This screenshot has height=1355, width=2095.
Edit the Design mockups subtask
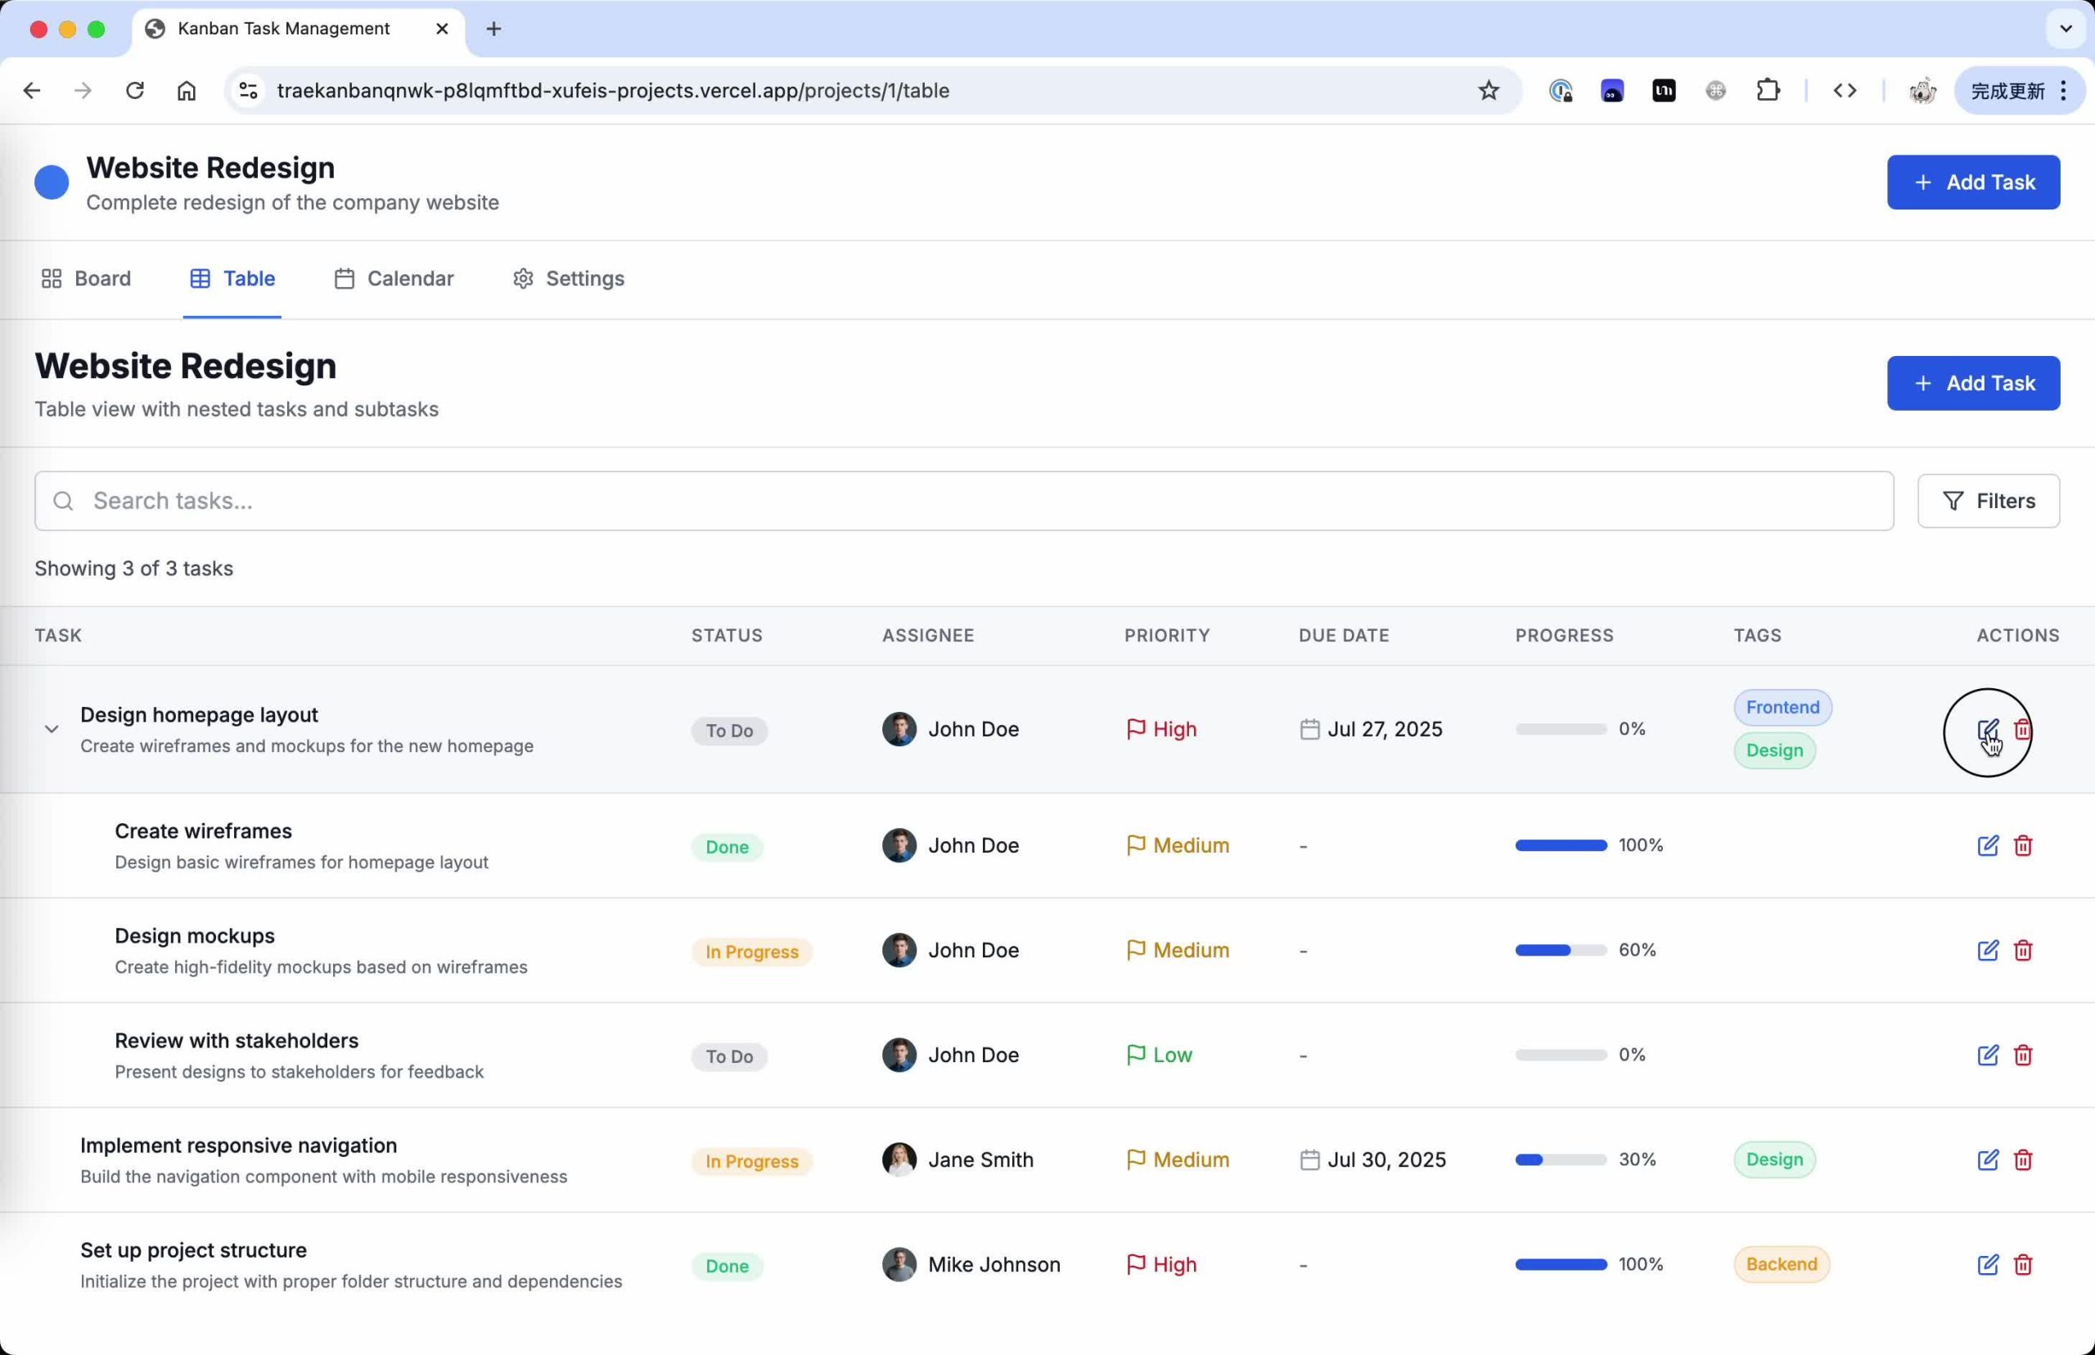point(1987,950)
